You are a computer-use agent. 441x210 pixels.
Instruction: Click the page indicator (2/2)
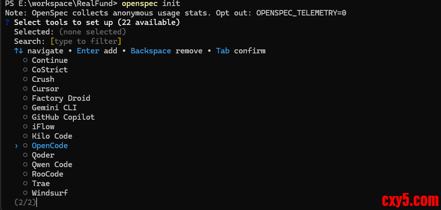pyautogui.click(x=25, y=203)
